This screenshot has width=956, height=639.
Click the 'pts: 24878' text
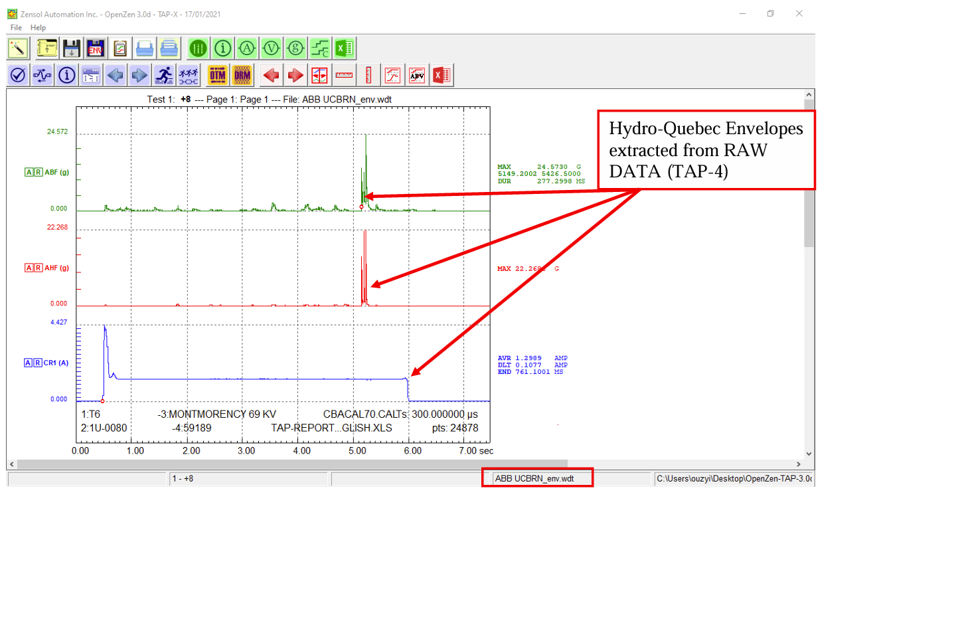[455, 428]
